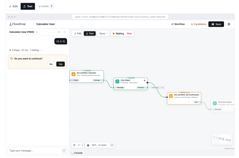The height and width of the screenshot is (158, 239).
Task: Click the workflow minimap
Action: (x=222, y=138)
